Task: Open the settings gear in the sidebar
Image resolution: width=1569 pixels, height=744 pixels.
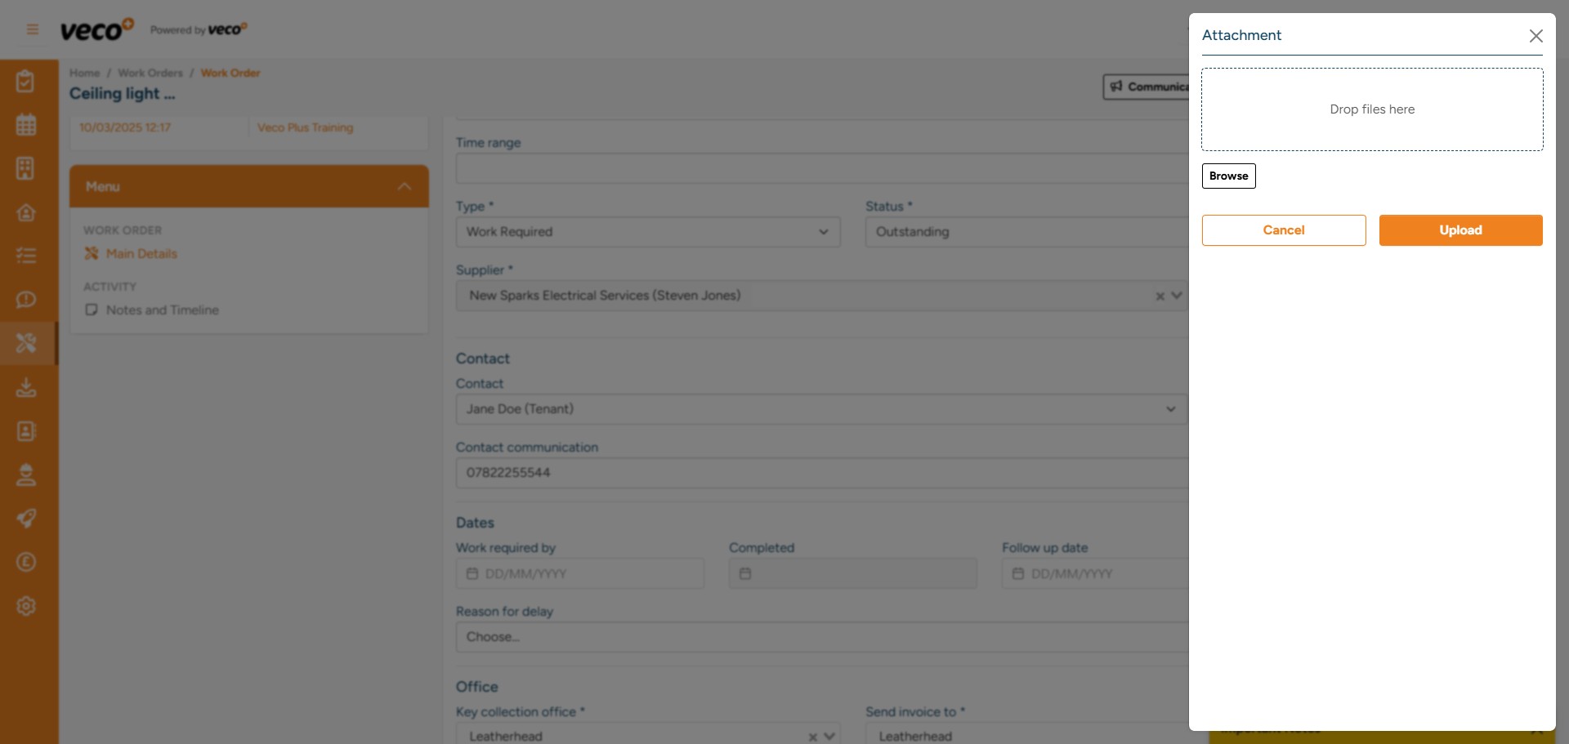Action: coord(27,605)
